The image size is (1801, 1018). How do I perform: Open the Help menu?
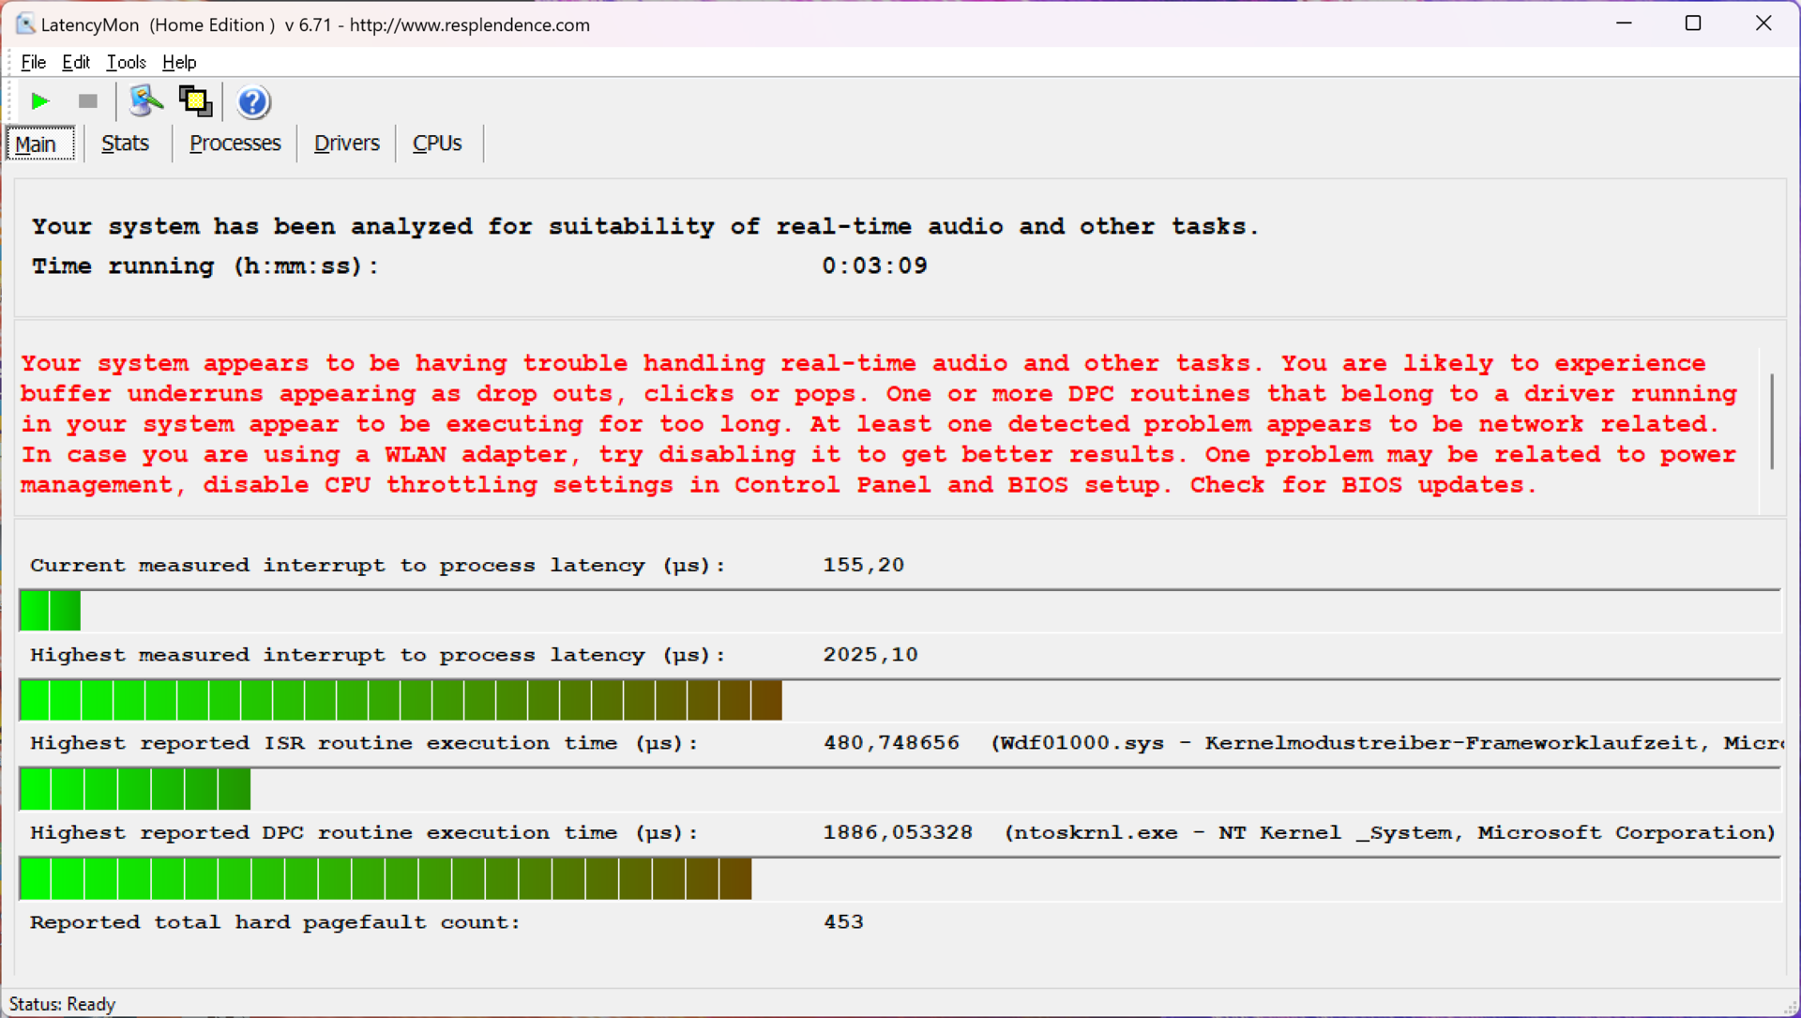click(x=178, y=62)
